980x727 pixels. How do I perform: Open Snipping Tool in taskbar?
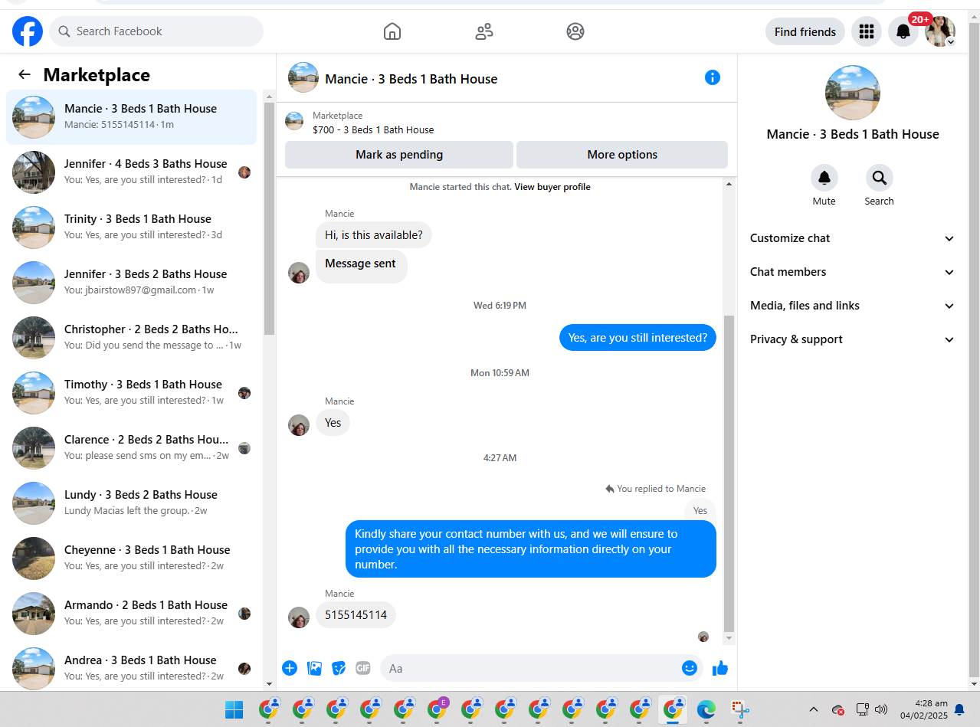pos(740,710)
